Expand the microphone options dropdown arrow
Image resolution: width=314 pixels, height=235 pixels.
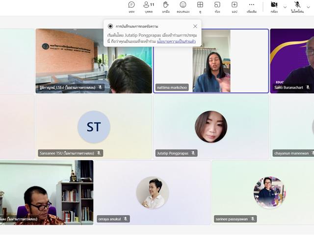(311, 7)
